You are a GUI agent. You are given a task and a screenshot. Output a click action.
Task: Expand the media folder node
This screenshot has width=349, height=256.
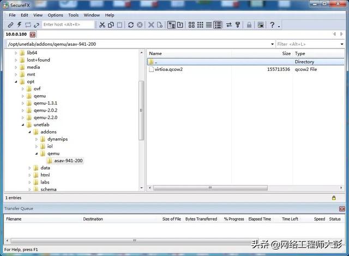[x=16, y=67]
